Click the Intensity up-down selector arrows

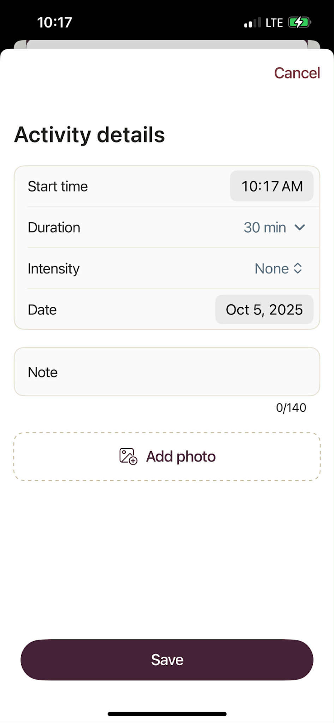(298, 268)
